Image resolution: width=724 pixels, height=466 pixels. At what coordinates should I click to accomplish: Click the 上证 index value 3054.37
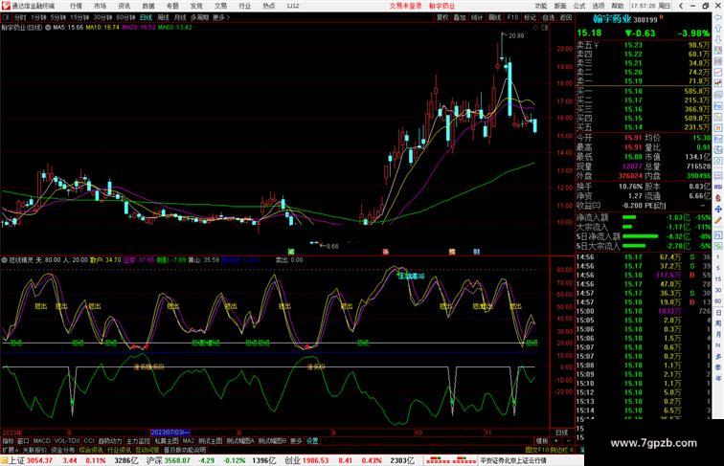(x=39, y=460)
